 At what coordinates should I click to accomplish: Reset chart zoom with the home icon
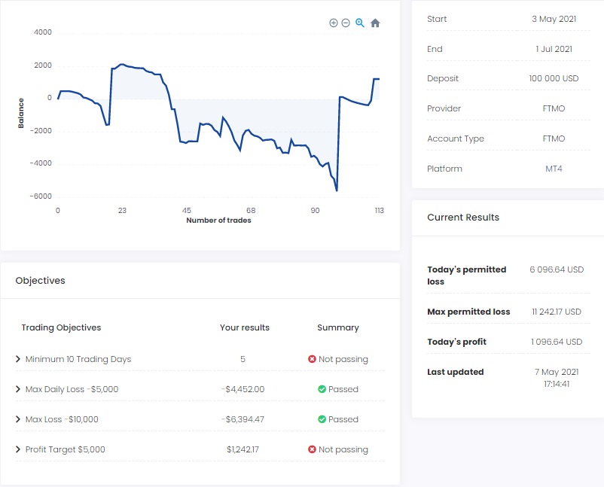coord(375,23)
